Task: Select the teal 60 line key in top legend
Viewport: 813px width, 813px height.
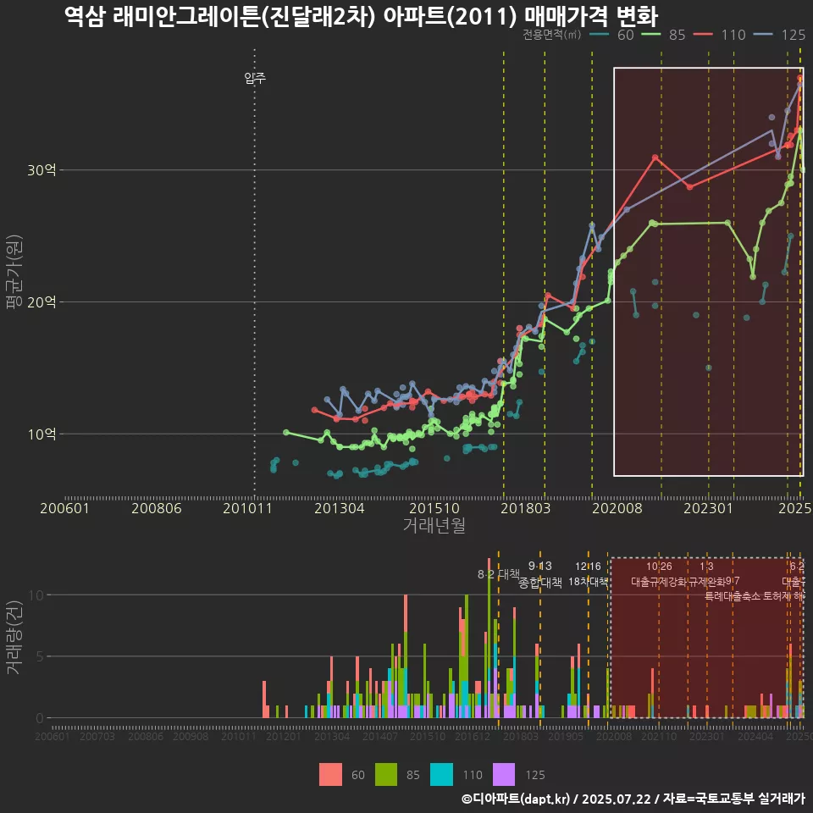Action: coord(600,35)
